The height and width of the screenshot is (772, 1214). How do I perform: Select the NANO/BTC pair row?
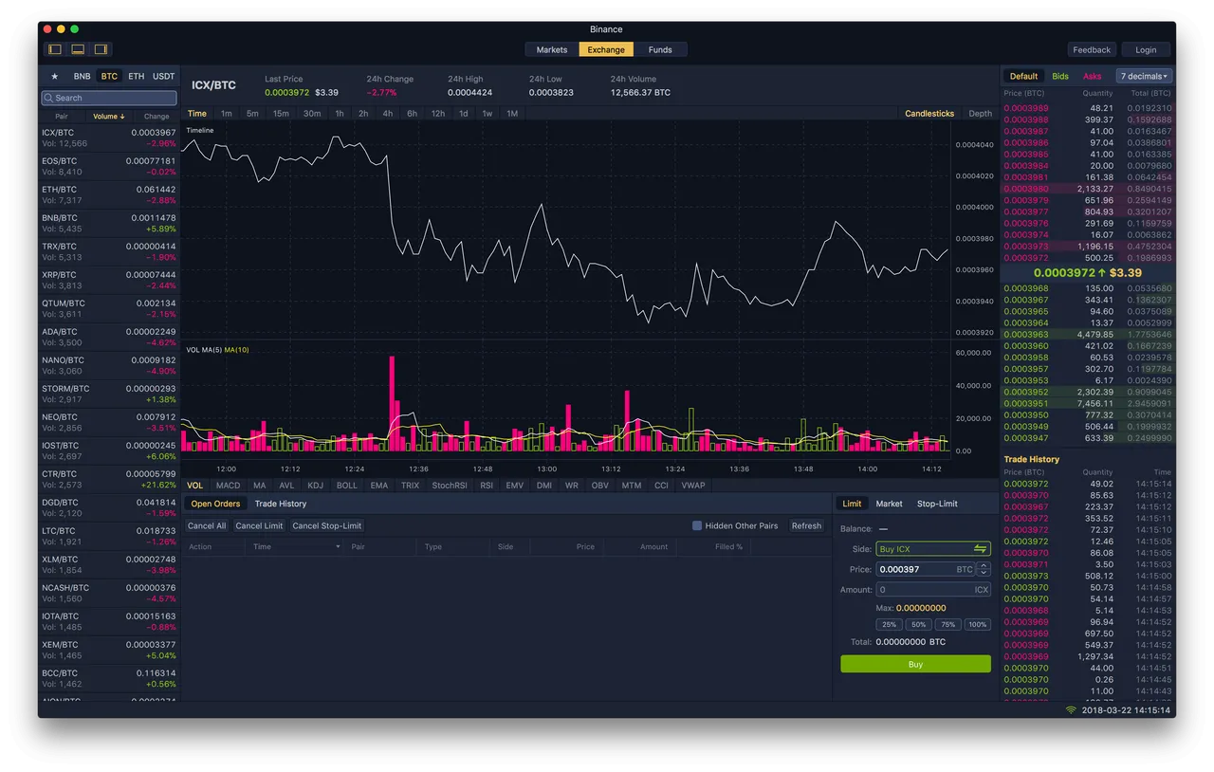tap(109, 366)
